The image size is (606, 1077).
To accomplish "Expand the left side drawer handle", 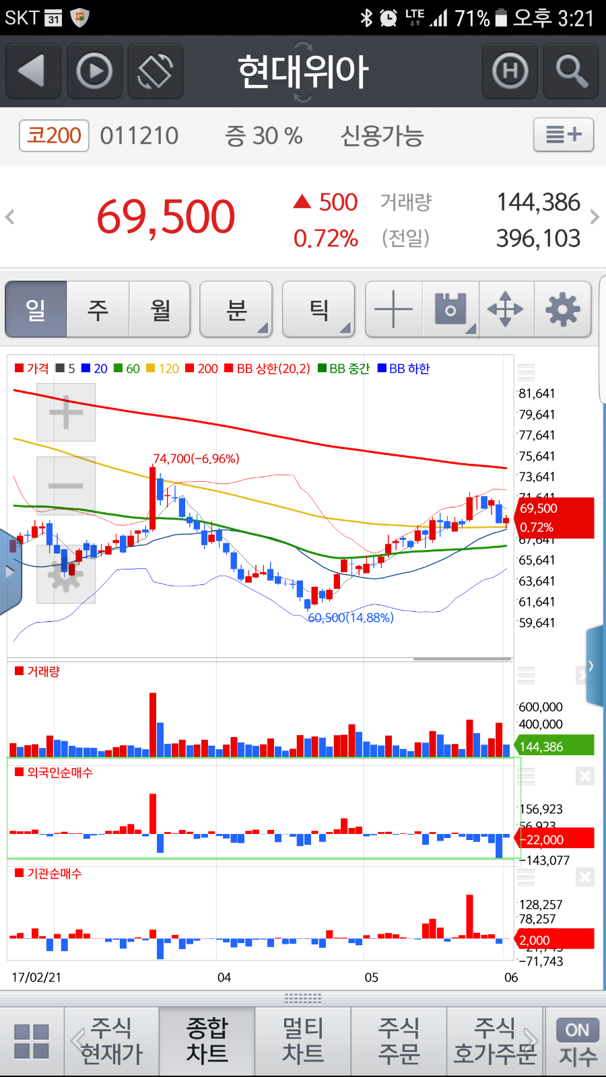I will pyautogui.click(x=9, y=572).
